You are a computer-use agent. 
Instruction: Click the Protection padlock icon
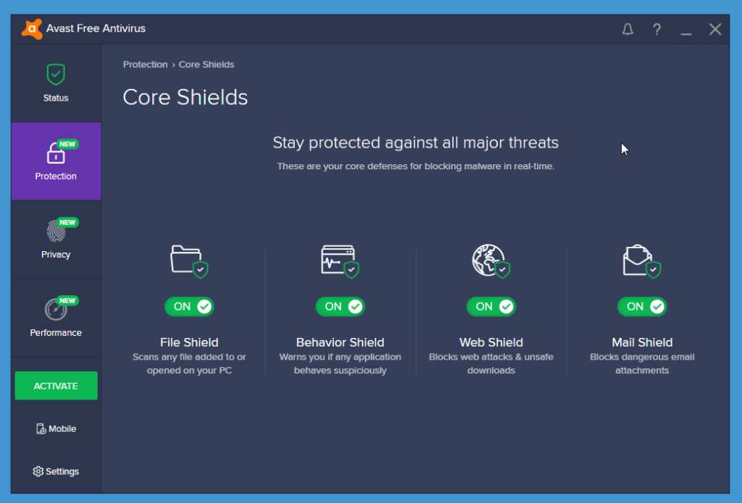(x=56, y=153)
